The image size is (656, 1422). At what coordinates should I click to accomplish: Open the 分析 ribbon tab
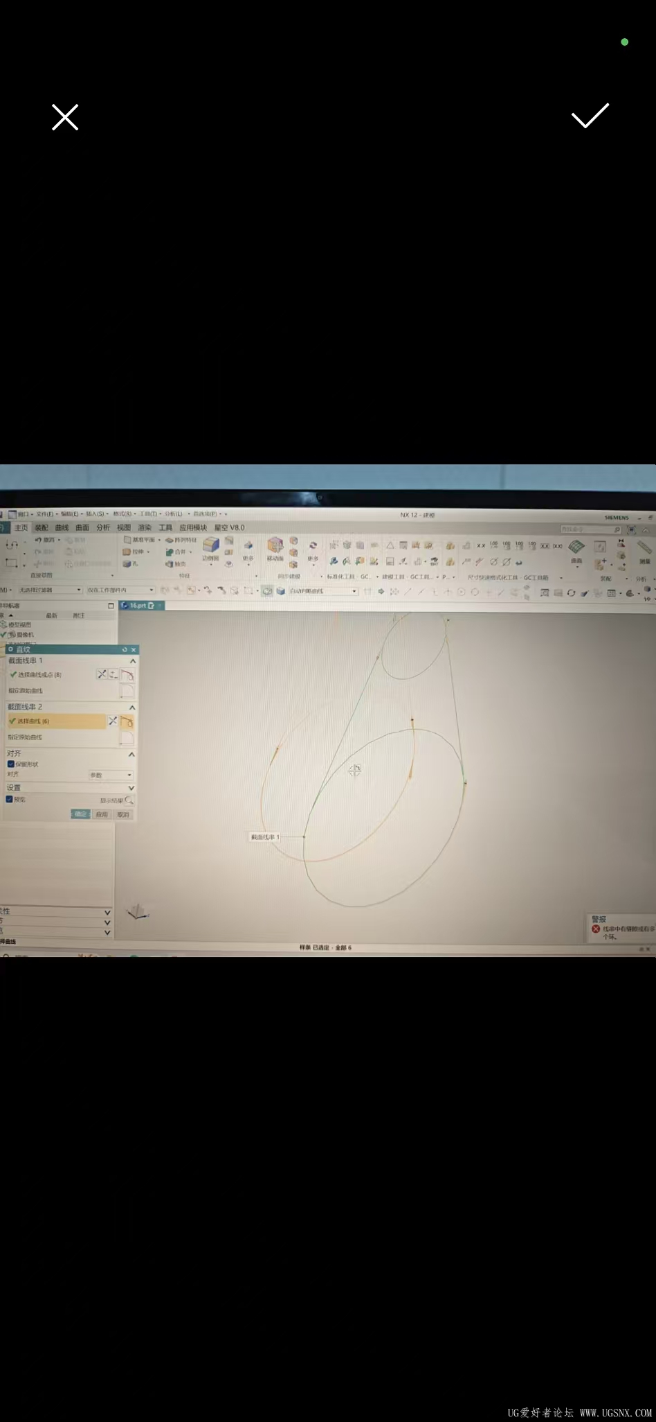click(103, 527)
